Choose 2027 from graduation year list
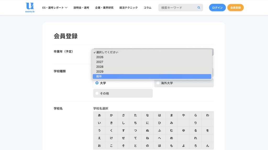The image size is (268, 150). (100, 62)
